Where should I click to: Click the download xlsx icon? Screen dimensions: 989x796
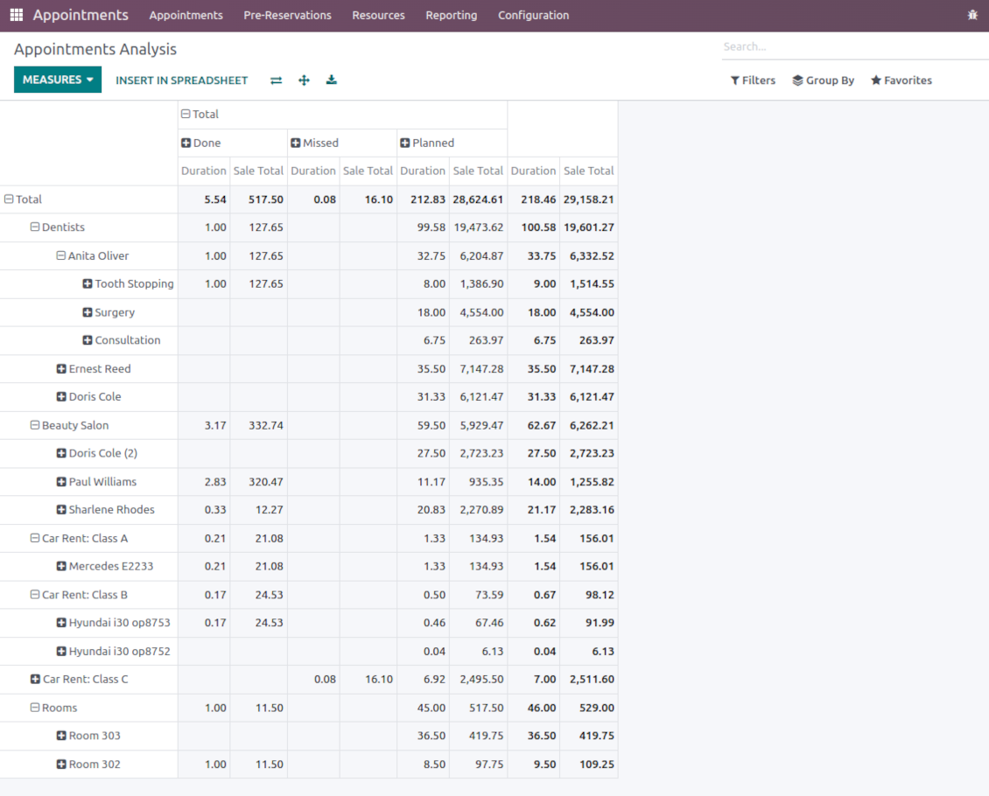(x=331, y=80)
